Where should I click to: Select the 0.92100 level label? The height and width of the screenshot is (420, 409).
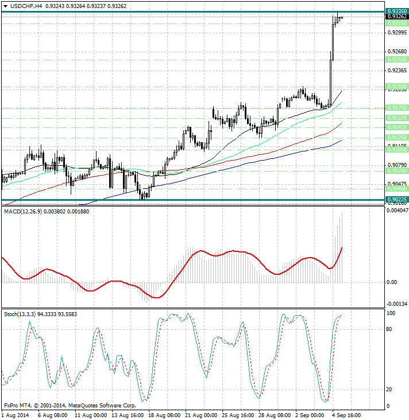(x=397, y=87)
